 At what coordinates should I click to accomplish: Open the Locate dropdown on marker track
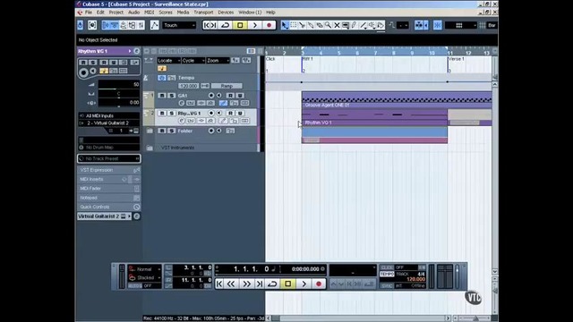168,61
